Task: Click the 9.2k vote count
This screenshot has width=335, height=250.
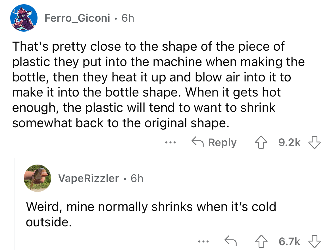Action: pos(290,143)
